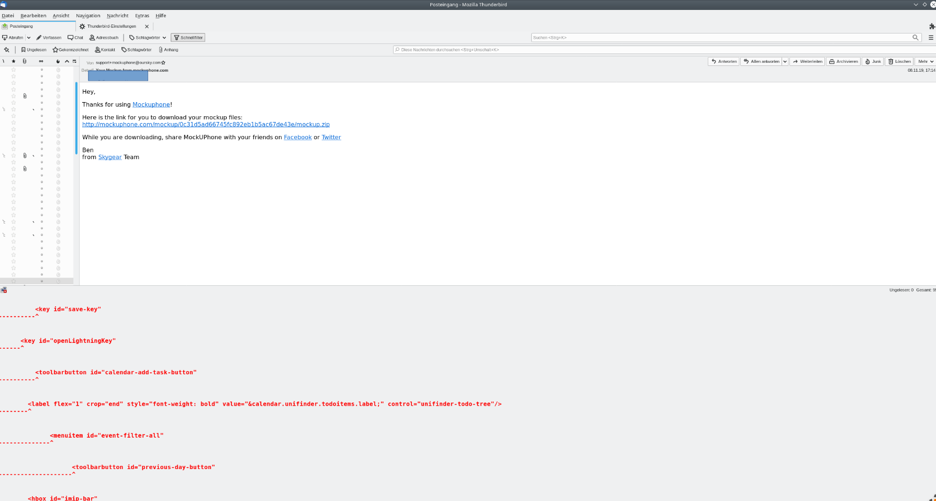Open the Ansicht menu
Image resolution: width=936 pixels, height=501 pixels.
click(x=61, y=16)
